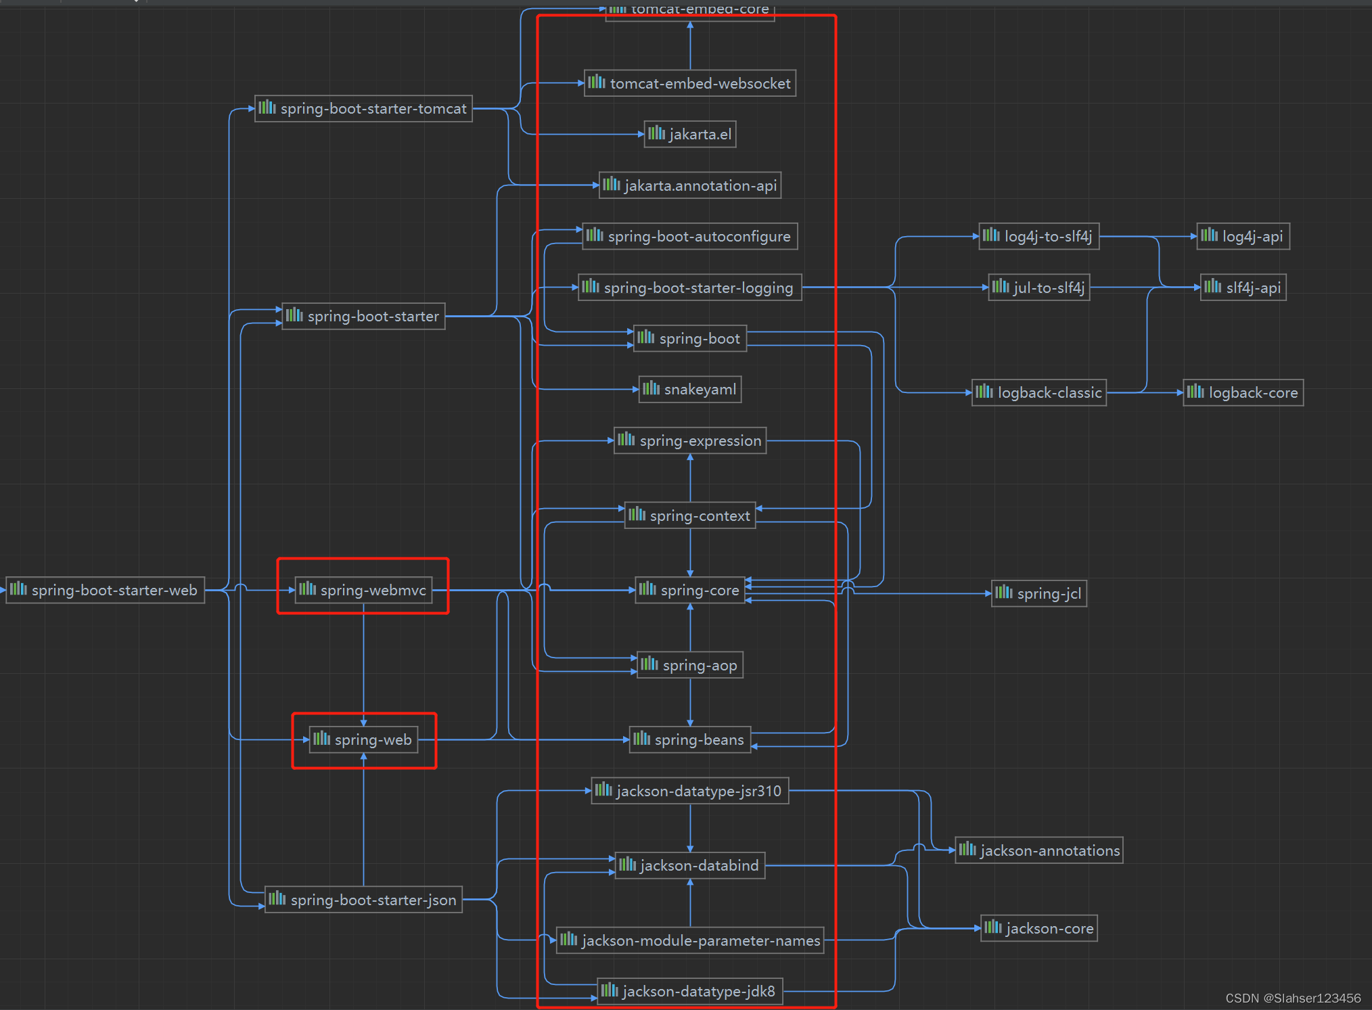The height and width of the screenshot is (1010, 1372).
Task: Select the spring-boot-autoconfigure label
Action: pos(700,237)
